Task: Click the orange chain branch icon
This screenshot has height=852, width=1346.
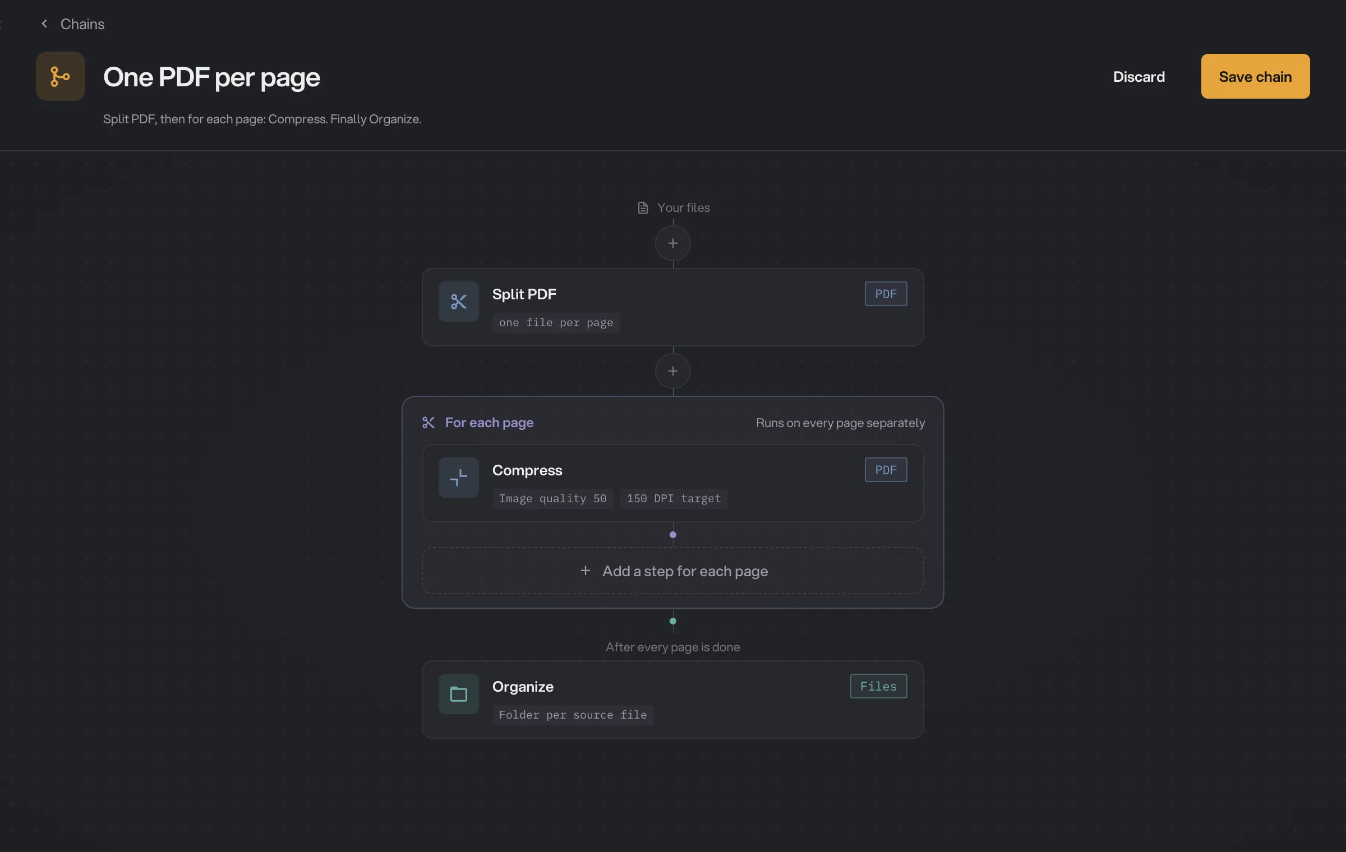Action: pos(61,76)
